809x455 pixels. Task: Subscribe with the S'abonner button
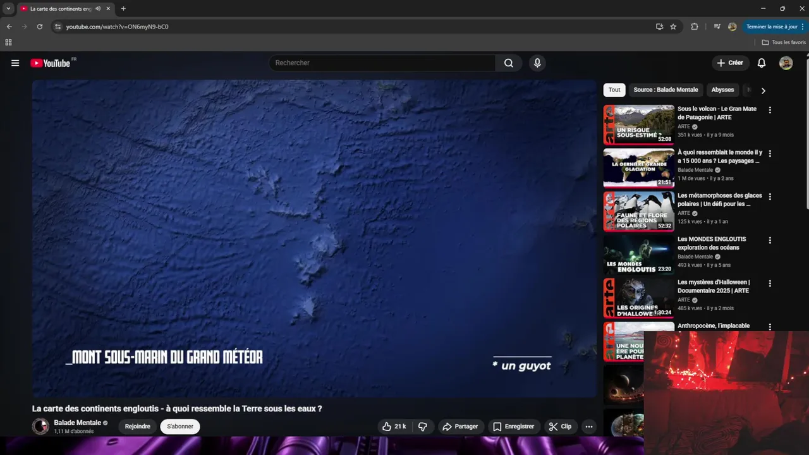tap(180, 427)
